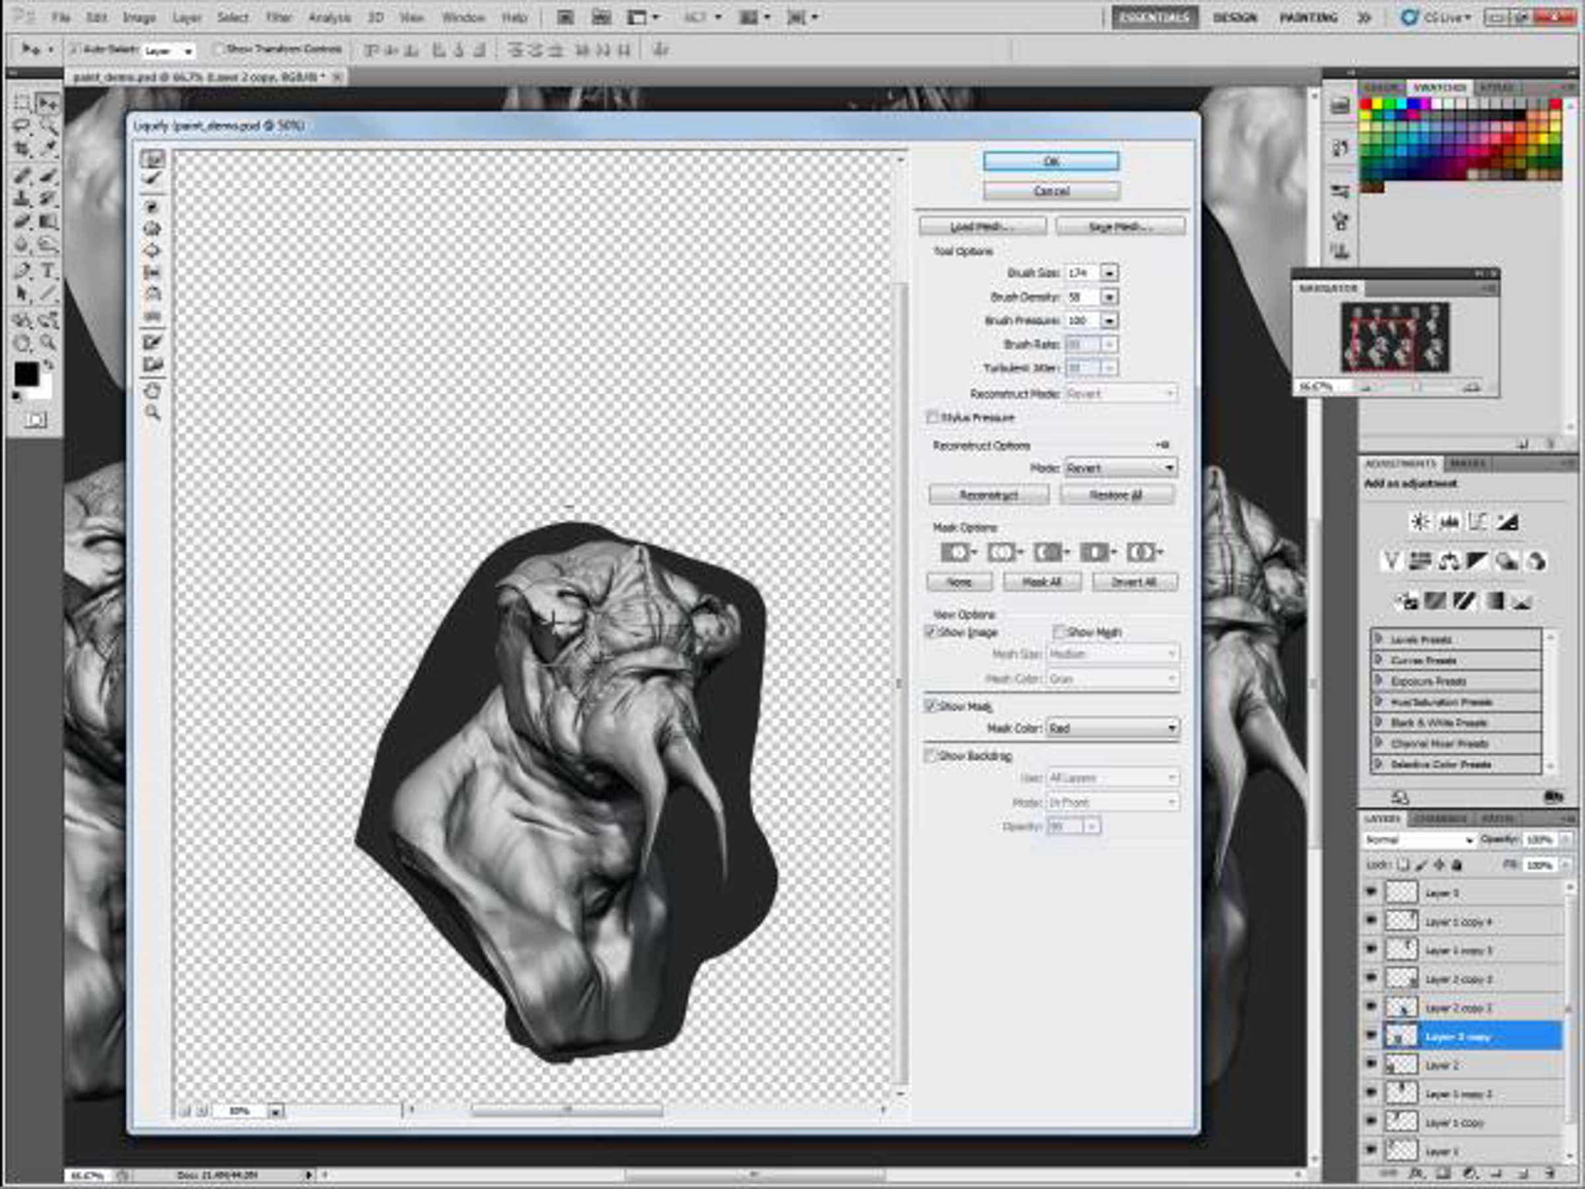Screen dimensions: 1585x1189
Task: Expand the Brush Size dropdown arrow
Action: point(1109,273)
